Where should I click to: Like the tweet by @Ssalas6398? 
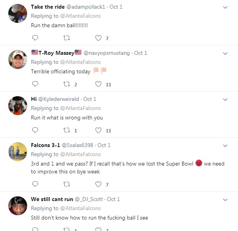[x=98, y=184]
